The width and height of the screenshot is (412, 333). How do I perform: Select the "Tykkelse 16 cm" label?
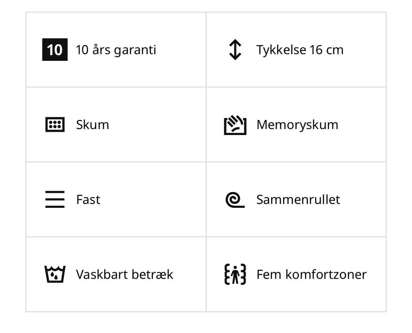(300, 50)
